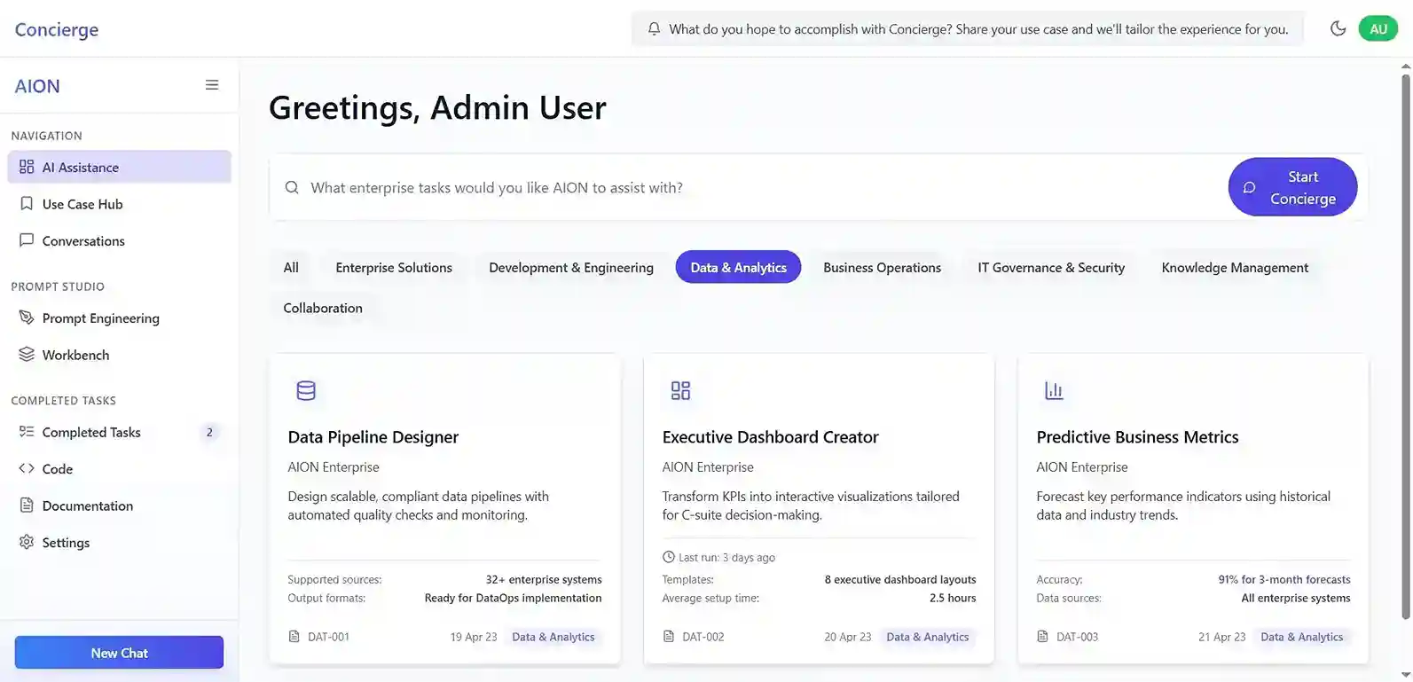1413x682 pixels.
Task: Open the Executive Dashboard Creator card title
Action: click(x=770, y=436)
